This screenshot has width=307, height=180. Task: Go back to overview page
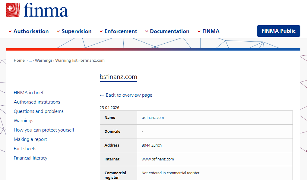(126, 95)
